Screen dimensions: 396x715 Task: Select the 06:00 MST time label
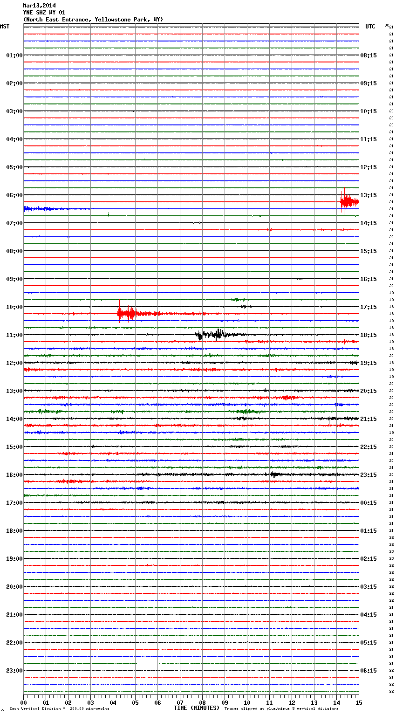14,195
